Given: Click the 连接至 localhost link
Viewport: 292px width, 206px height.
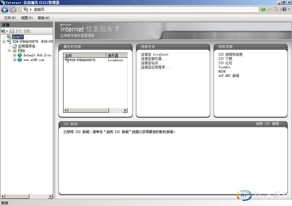Looking at the screenshot, I should (155, 54).
